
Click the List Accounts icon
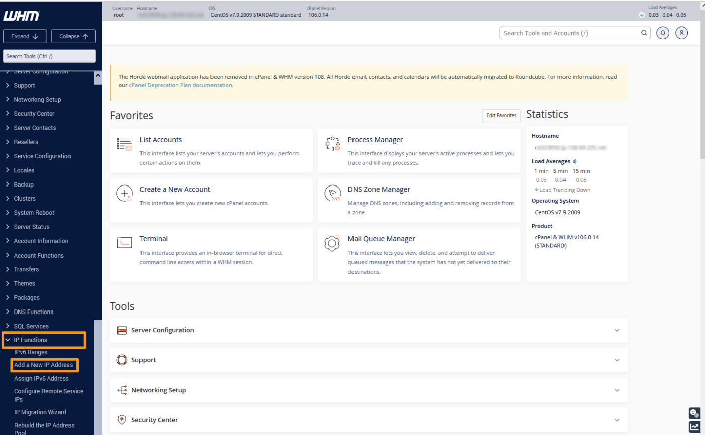click(124, 144)
